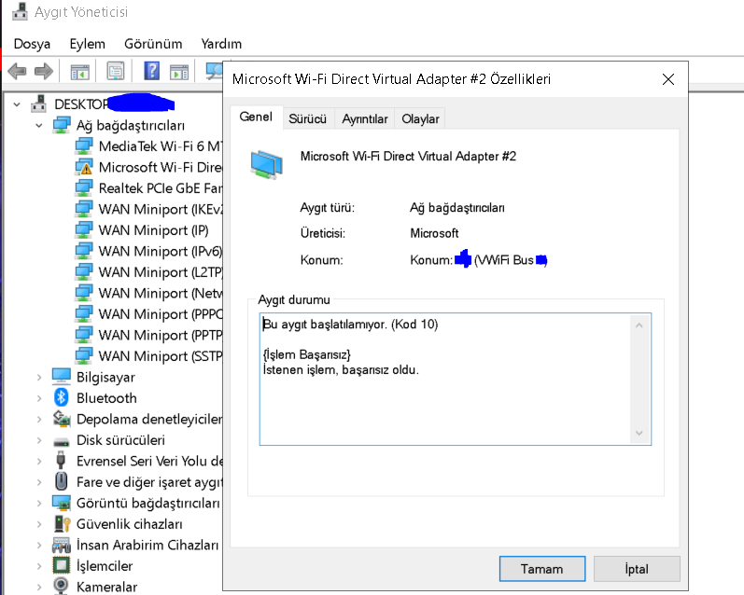Open the Eylem menu
Viewport: 744px width, 595px height.
coord(88,44)
